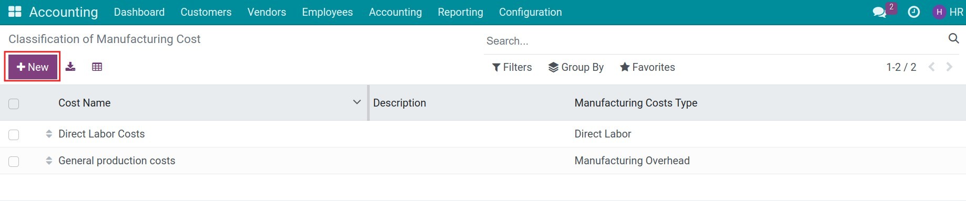The width and height of the screenshot is (966, 201).
Task: Click the 1-2 / 2 pager counter
Action: pos(901,67)
